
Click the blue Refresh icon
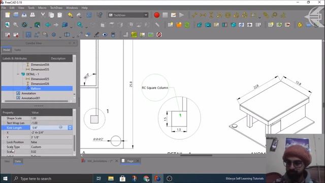pyautogui.click(x=89, y=15)
